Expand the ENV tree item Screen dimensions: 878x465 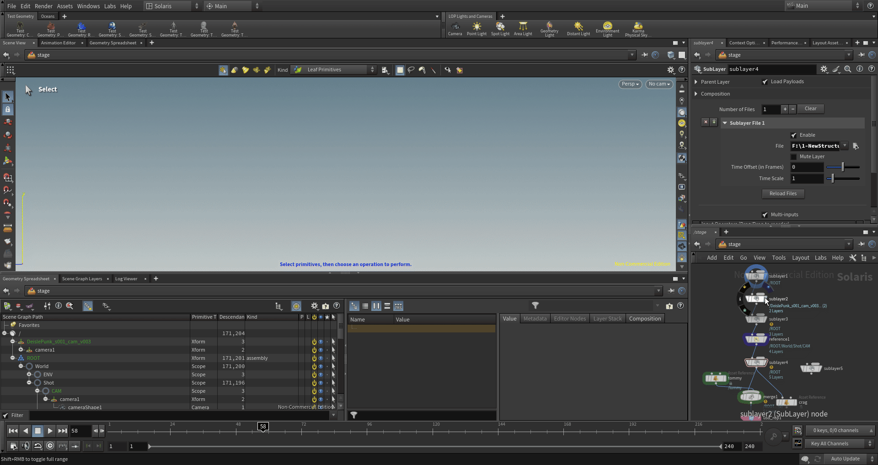coord(29,374)
